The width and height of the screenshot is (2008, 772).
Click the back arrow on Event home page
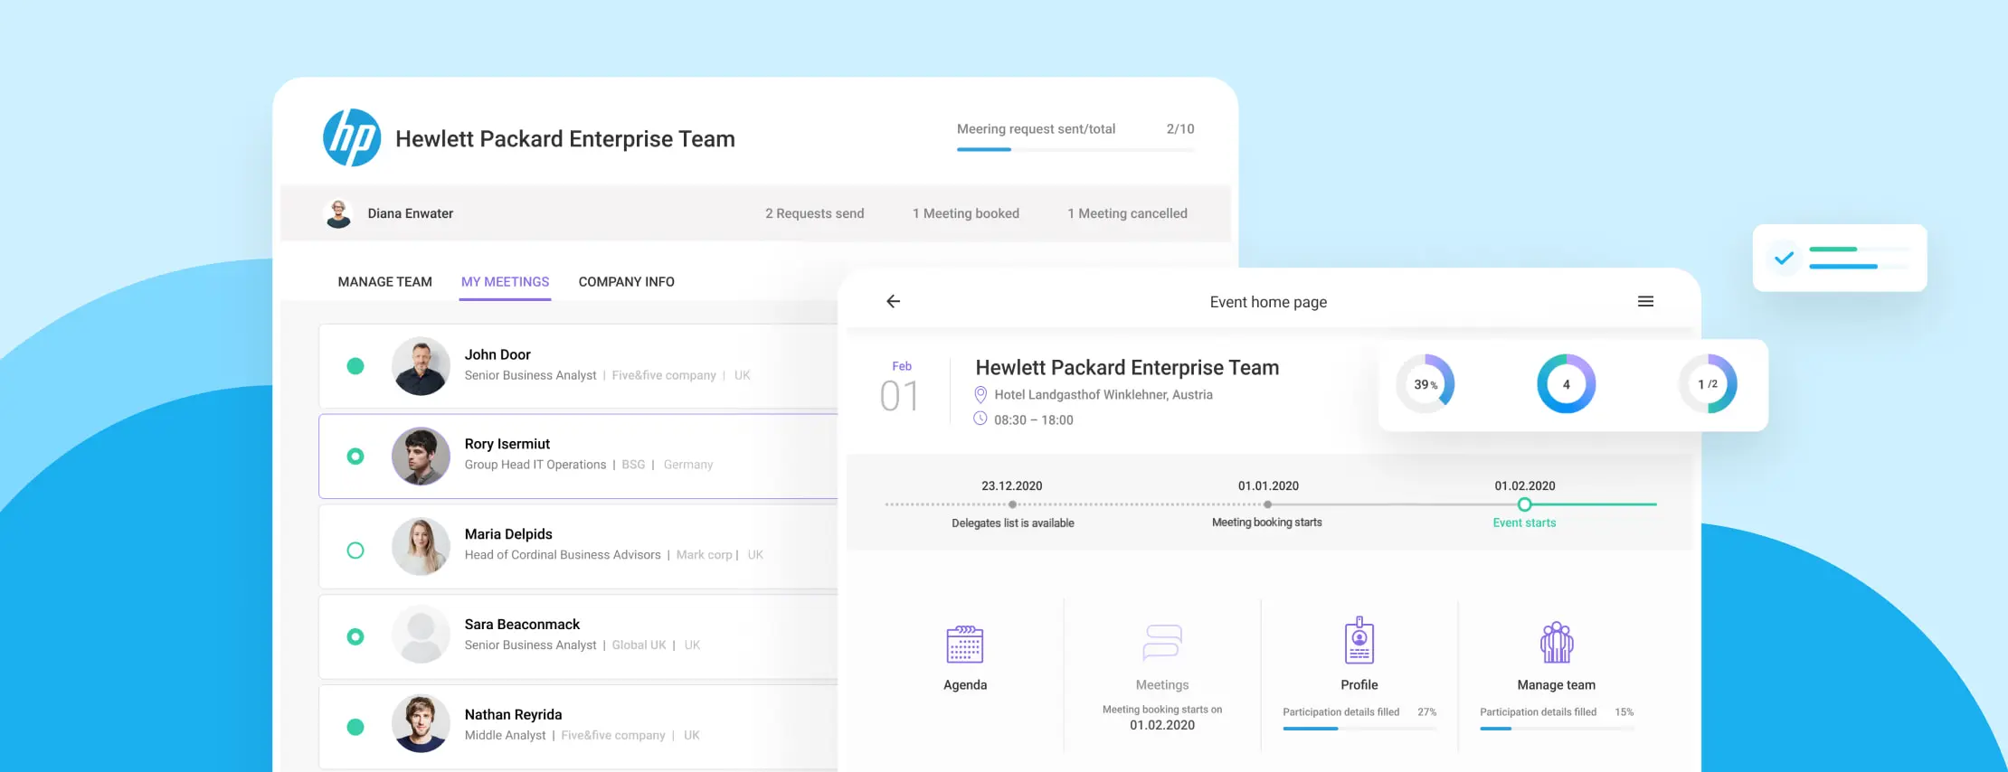(893, 301)
